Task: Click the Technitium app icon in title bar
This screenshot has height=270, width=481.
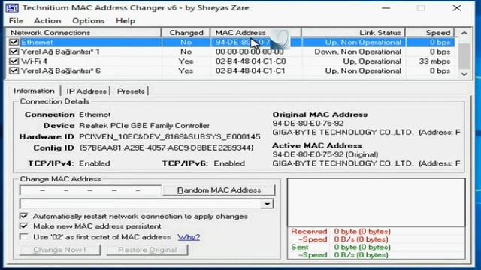Action: click(12, 8)
